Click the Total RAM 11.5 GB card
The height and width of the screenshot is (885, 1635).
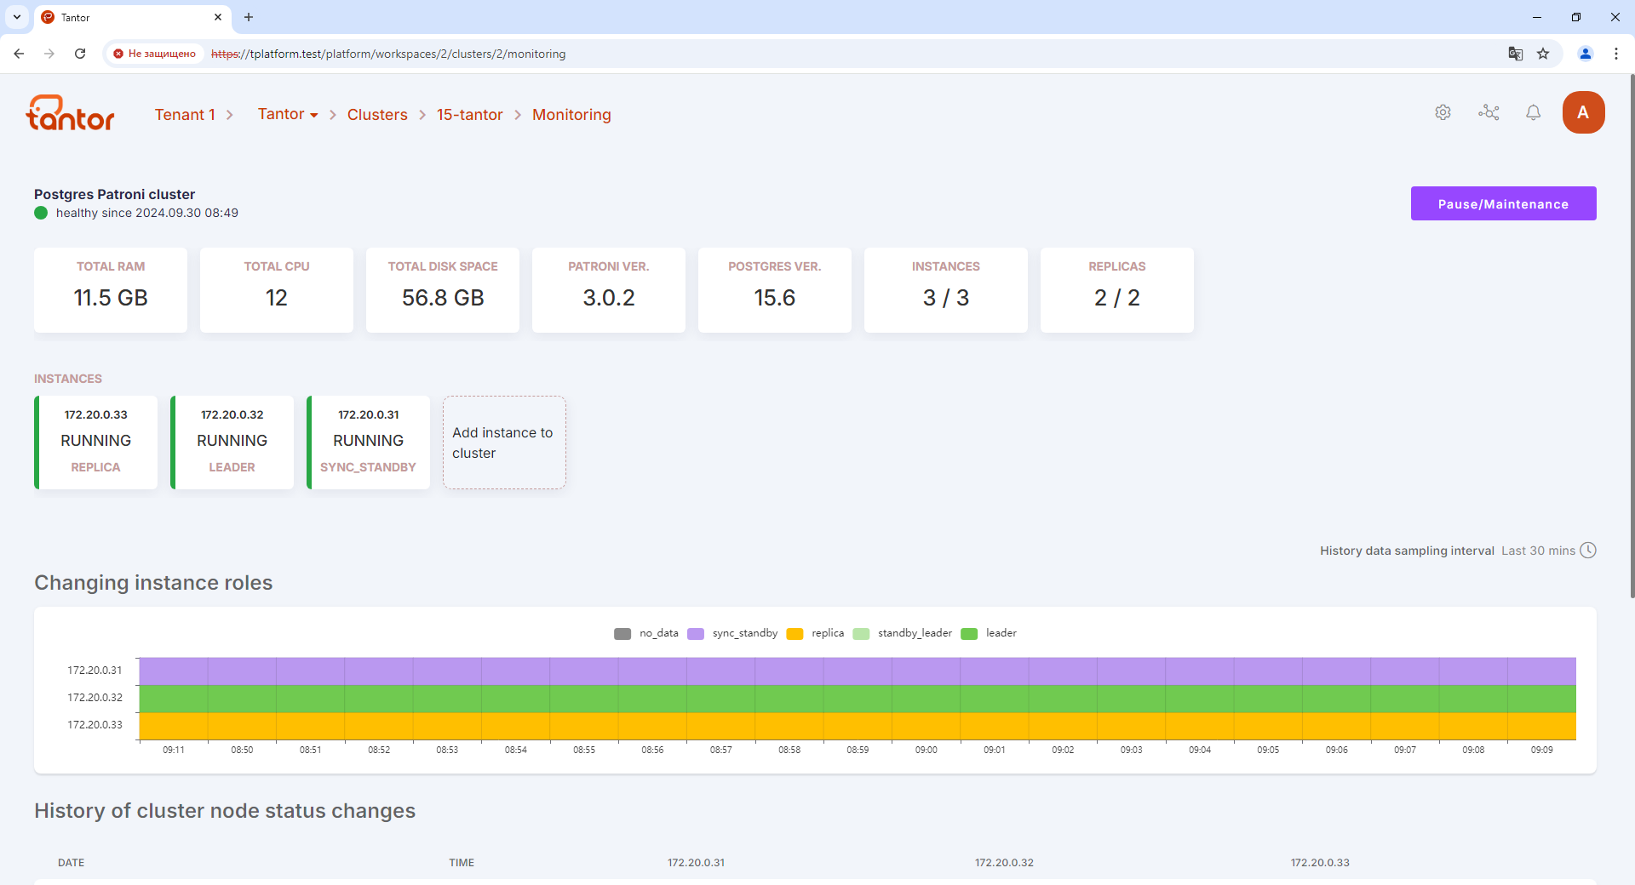[x=111, y=289]
